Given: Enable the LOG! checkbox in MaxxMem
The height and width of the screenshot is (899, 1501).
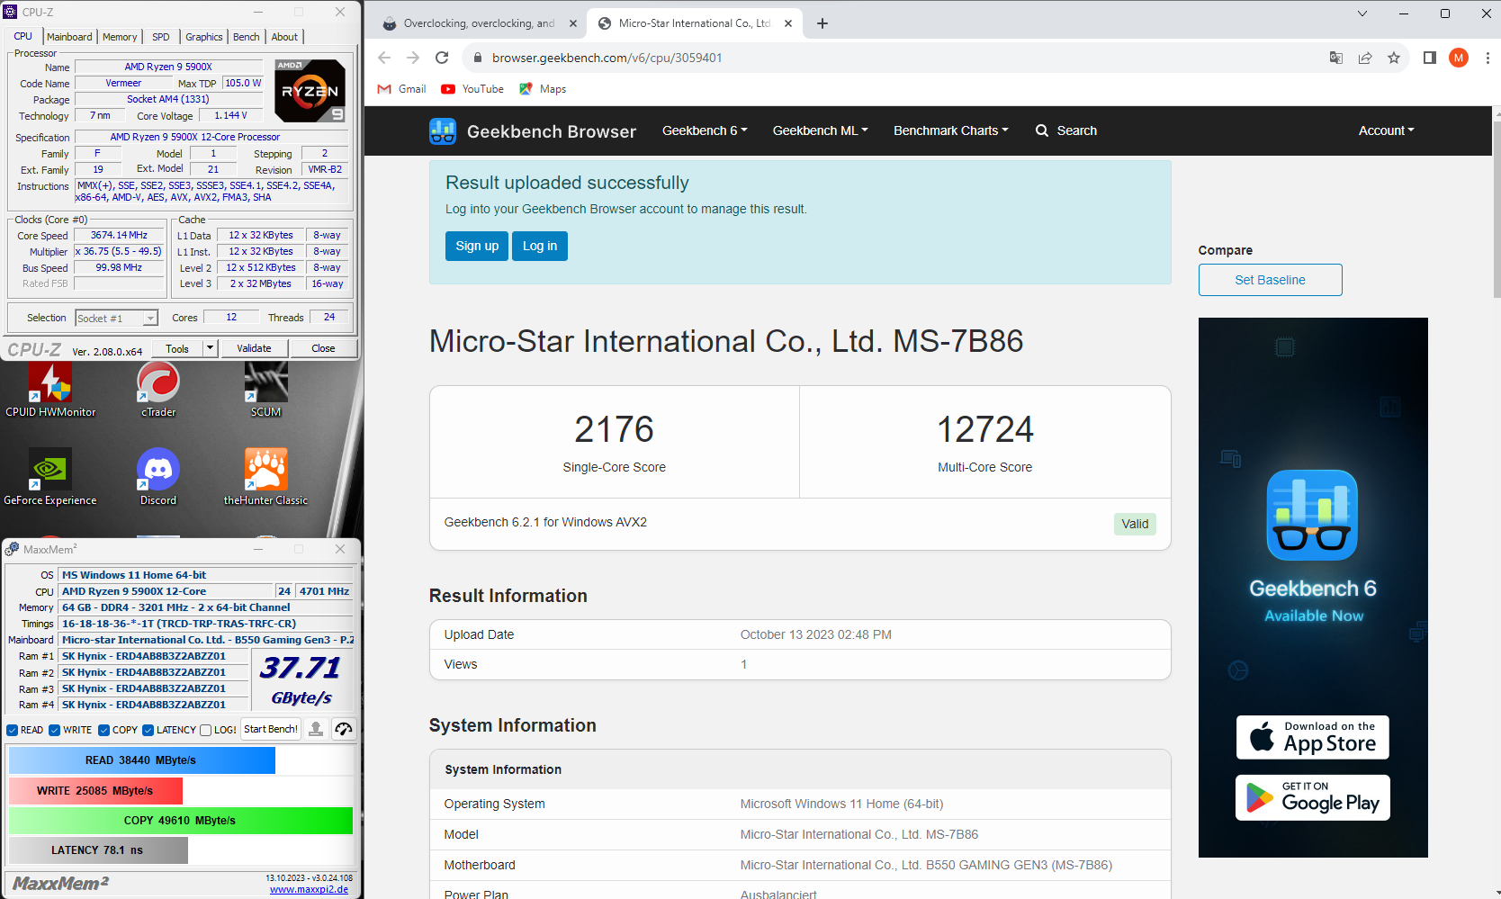Looking at the screenshot, I should (206, 730).
